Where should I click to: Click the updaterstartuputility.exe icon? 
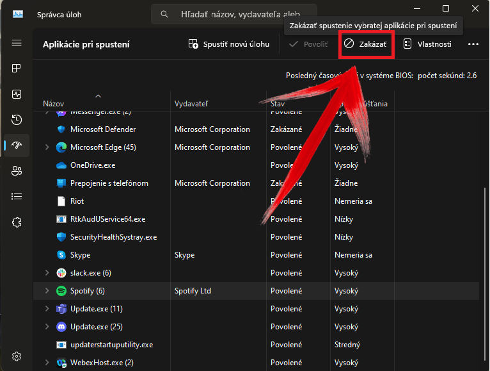[61, 345]
